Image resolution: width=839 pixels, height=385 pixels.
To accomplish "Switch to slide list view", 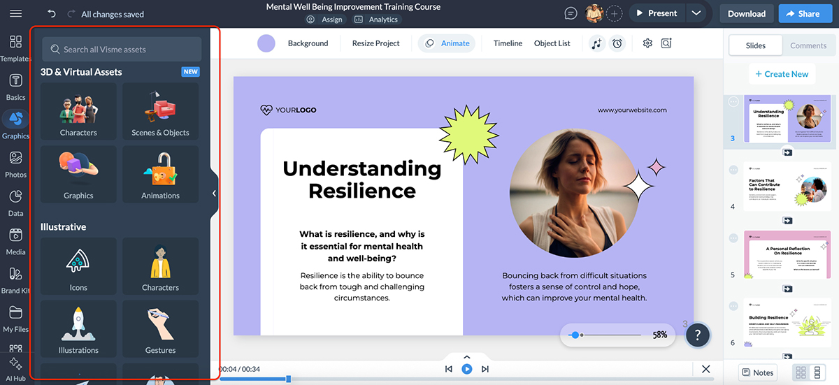I will pos(817,372).
